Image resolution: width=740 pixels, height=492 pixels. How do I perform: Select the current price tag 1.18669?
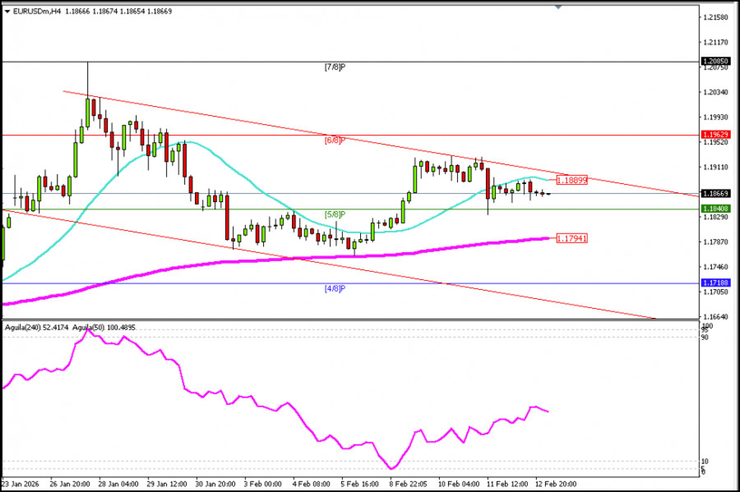(716, 193)
